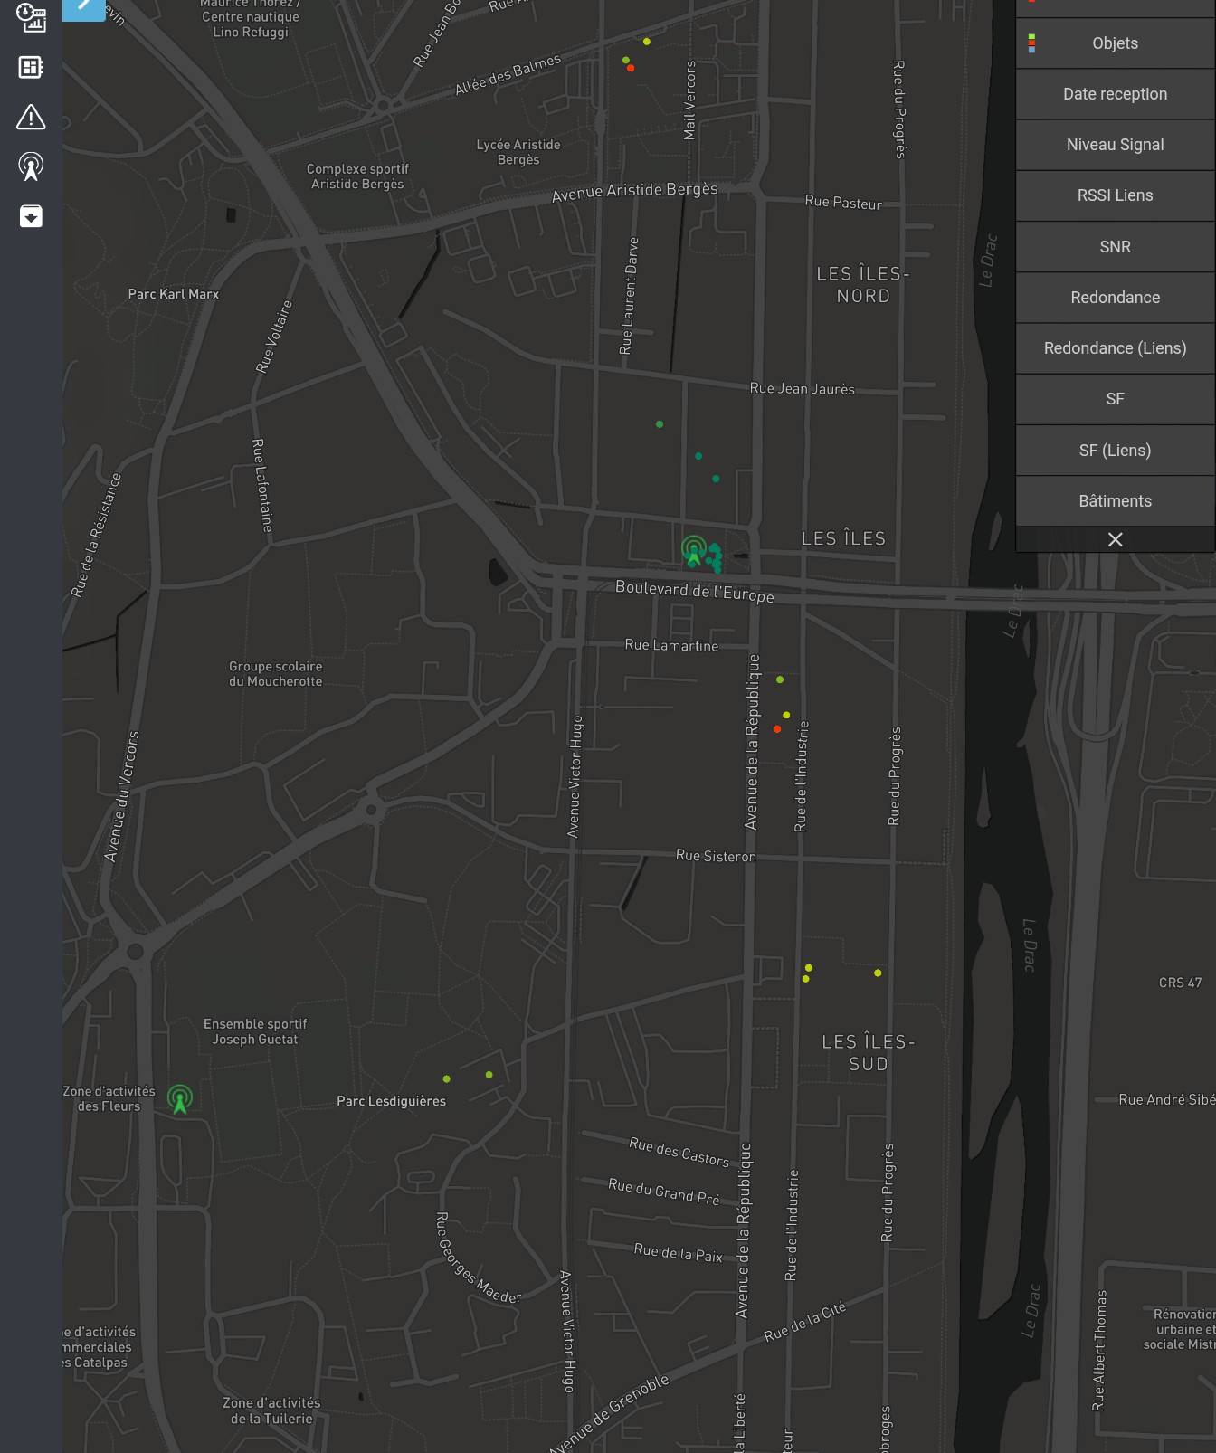This screenshot has width=1216, height=1453.
Task: Click the red device dot near Rue de l'Industrie
Action: click(x=777, y=729)
